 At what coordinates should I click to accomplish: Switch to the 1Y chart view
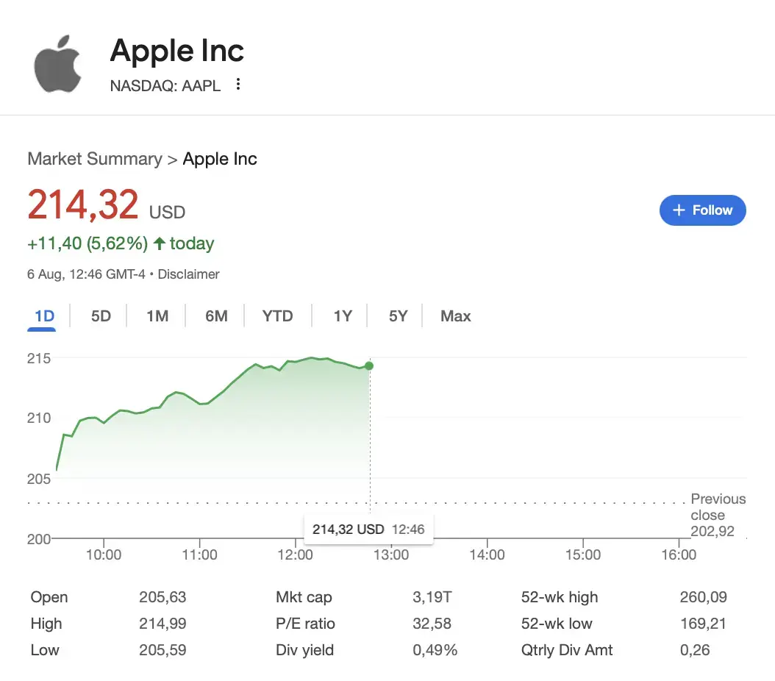point(341,315)
